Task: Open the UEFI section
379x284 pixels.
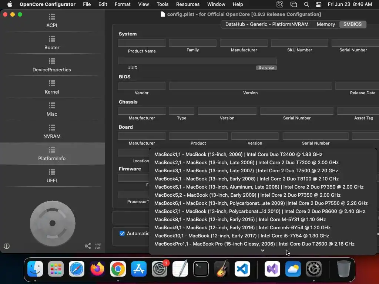Action: tap(52, 176)
